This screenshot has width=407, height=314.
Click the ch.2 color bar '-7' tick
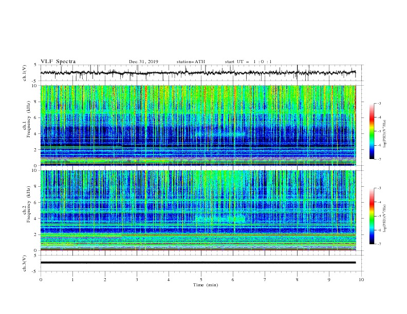[x=379, y=244]
